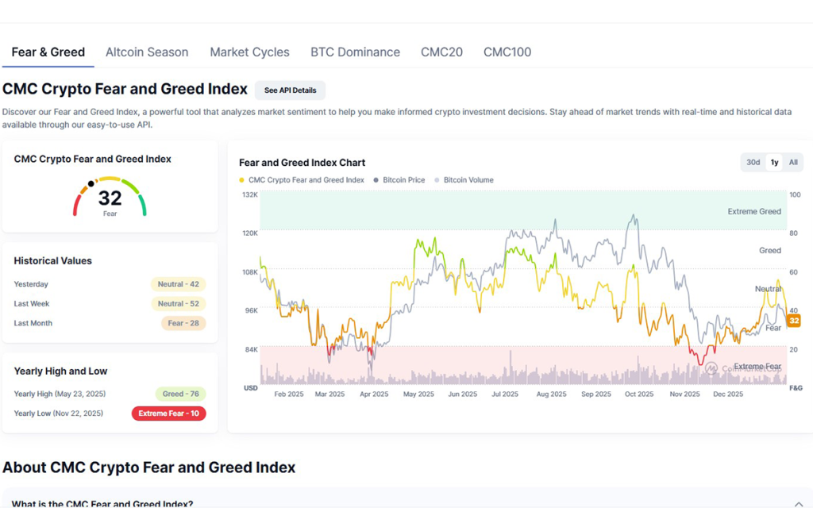Open the Market Cycles tab
The width and height of the screenshot is (813, 508).
[249, 52]
